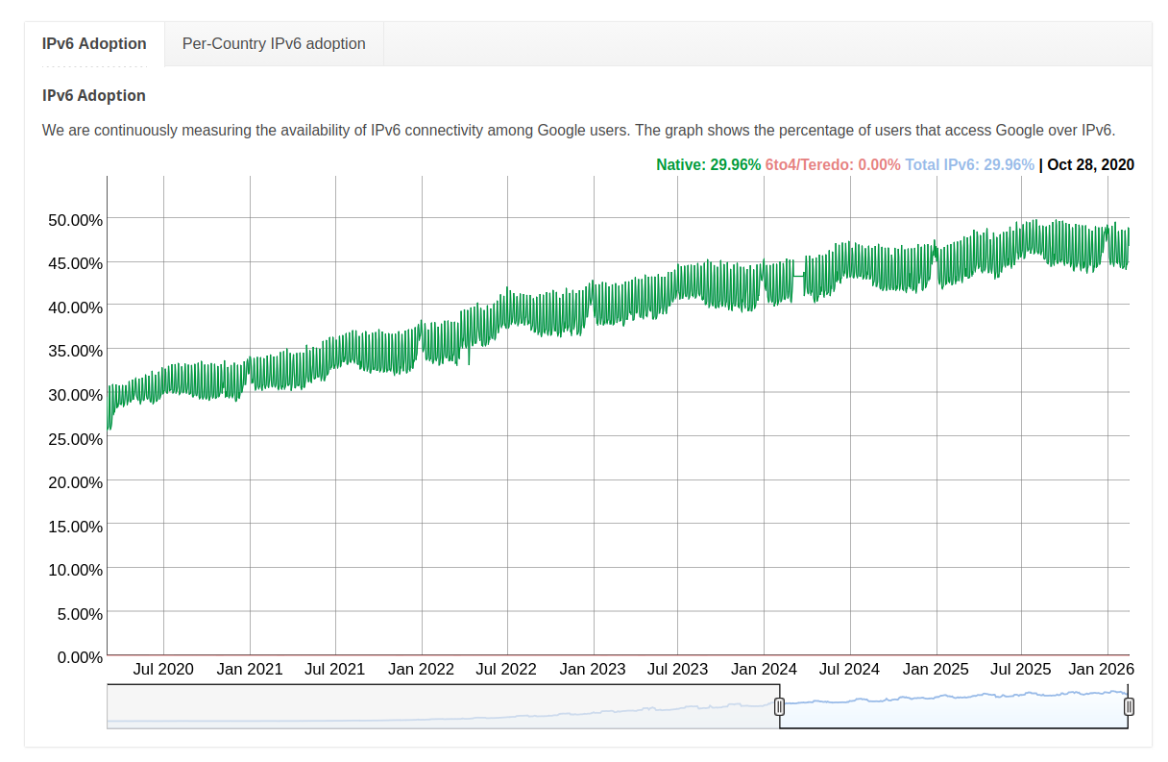Click the 50.00% y-axis label
The image size is (1168, 762).
(78, 220)
